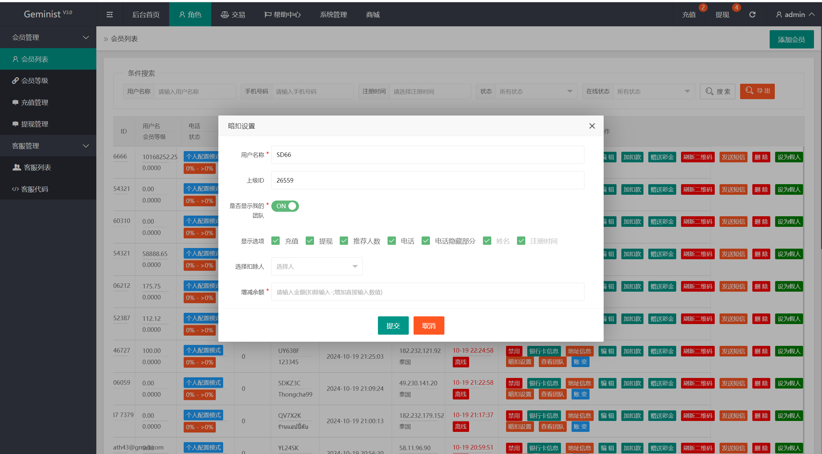Click the refresh icon in top bar
Viewport: 822px width, 454px height.
[x=752, y=14]
